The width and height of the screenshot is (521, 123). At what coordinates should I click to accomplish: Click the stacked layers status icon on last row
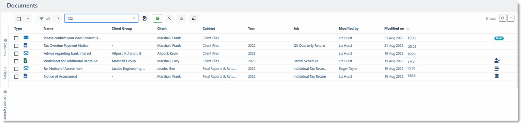pyautogui.click(x=497, y=76)
